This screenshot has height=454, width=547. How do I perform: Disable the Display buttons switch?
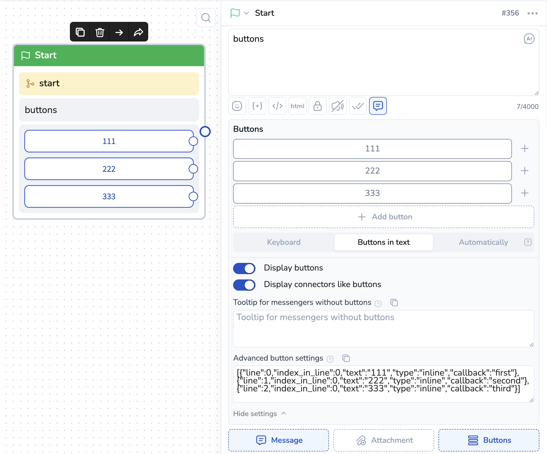coord(244,268)
